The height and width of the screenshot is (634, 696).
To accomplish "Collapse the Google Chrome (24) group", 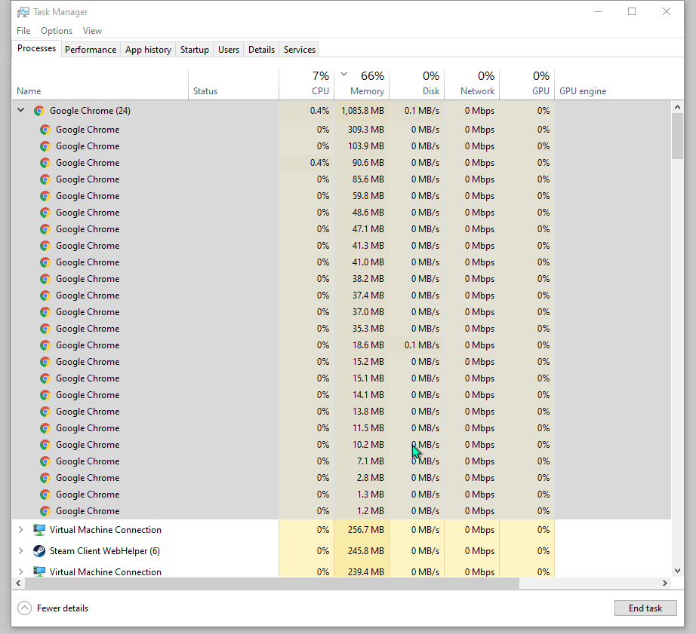I will pos(21,110).
